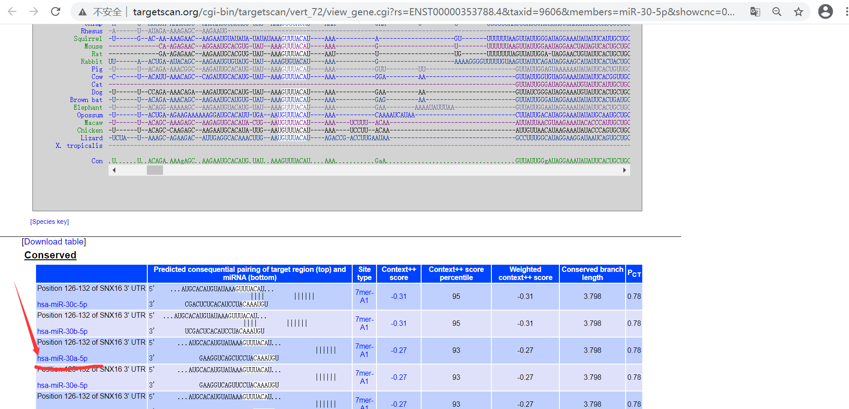Open the Species key link

coord(50,222)
